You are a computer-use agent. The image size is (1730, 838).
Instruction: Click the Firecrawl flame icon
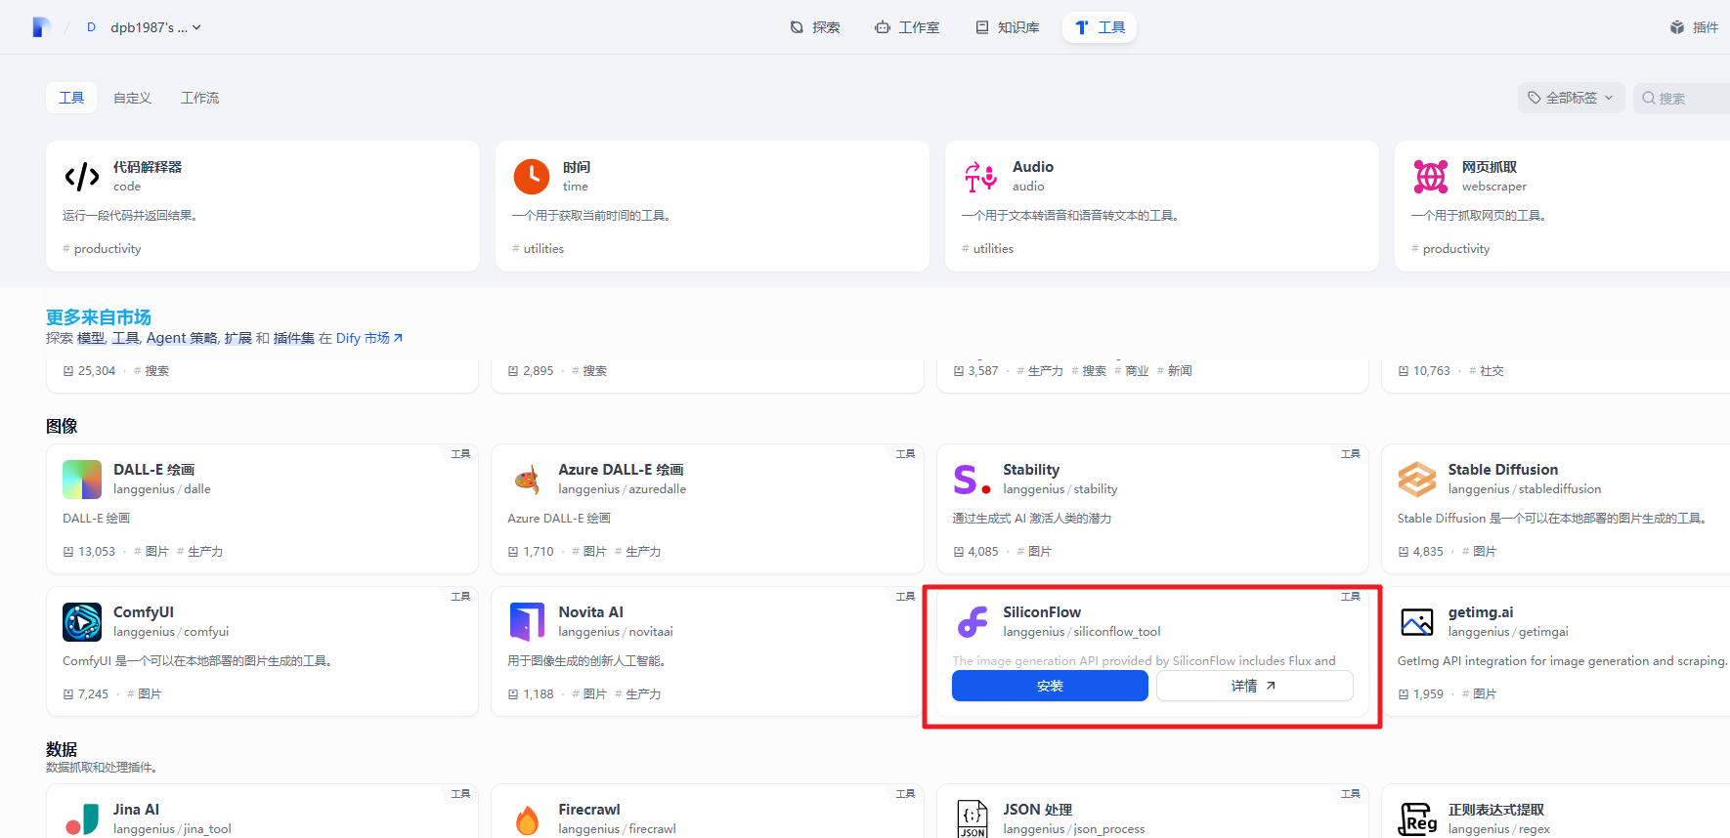pos(527,819)
